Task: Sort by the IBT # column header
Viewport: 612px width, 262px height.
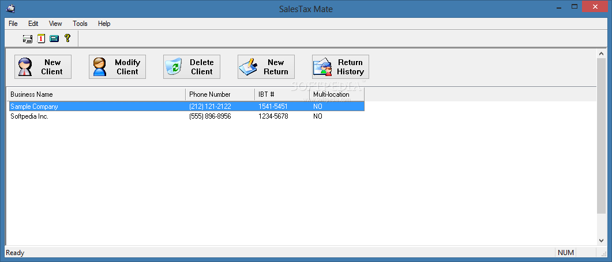Action: click(282, 94)
